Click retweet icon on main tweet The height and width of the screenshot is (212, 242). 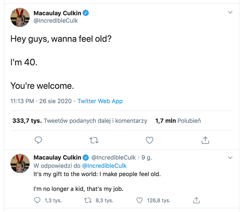click(x=94, y=140)
